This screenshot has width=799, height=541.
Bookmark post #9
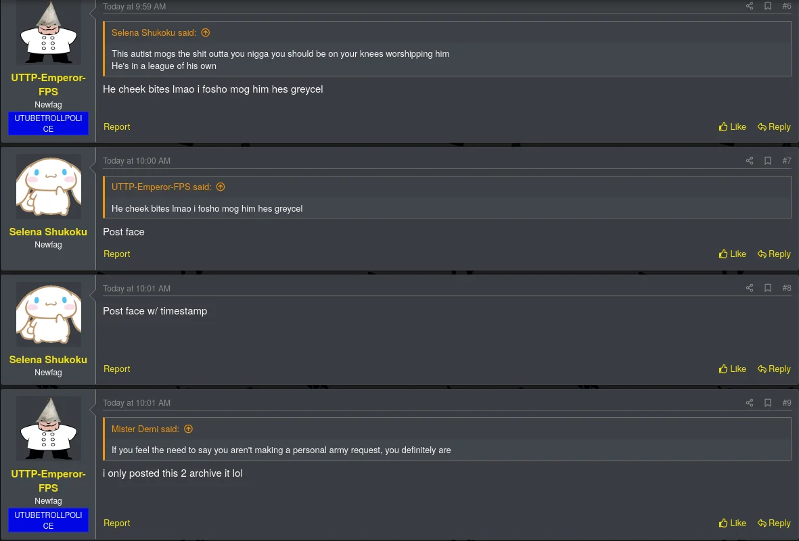(x=767, y=402)
